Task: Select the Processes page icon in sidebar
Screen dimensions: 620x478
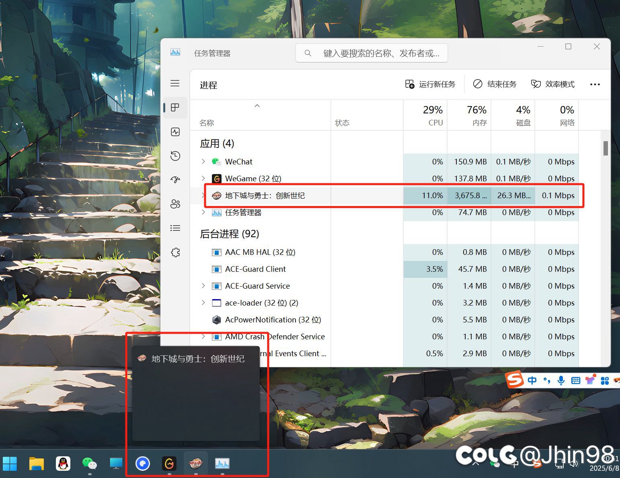Action: coord(175,108)
